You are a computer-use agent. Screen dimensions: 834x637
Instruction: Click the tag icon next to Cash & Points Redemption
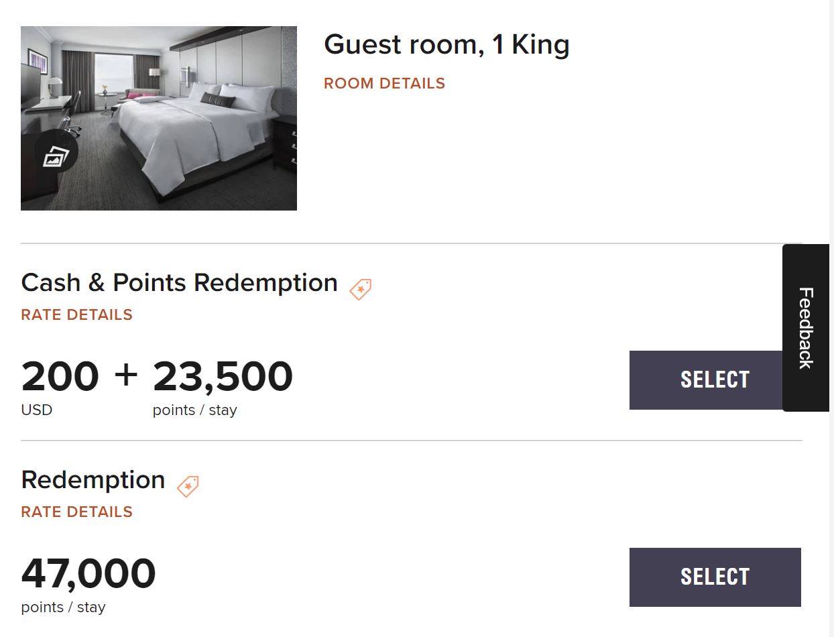pyautogui.click(x=360, y=289)
